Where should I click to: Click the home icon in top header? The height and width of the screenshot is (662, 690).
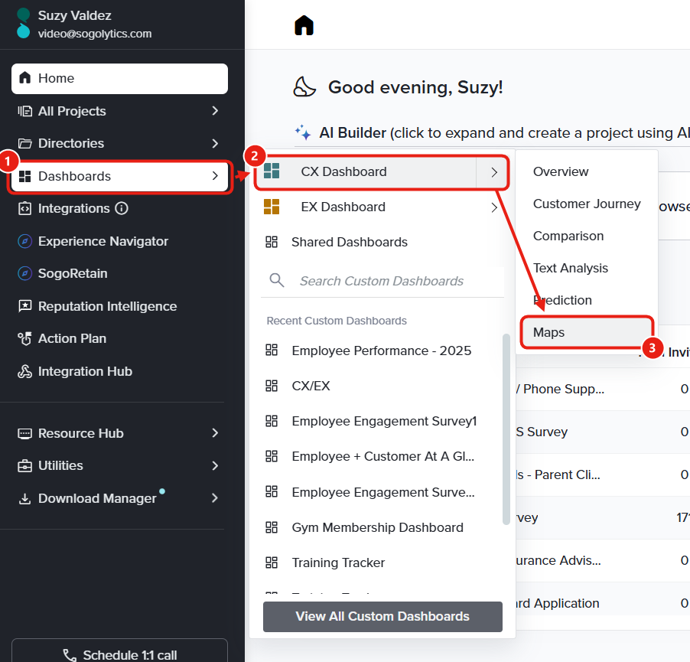(304, 25)
